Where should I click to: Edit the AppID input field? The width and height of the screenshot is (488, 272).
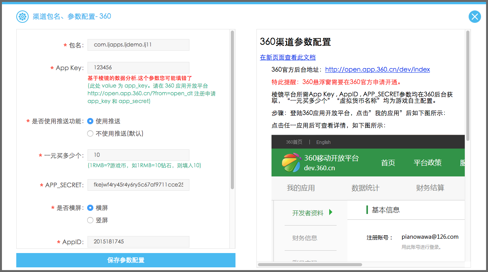[x=138, y=242]
